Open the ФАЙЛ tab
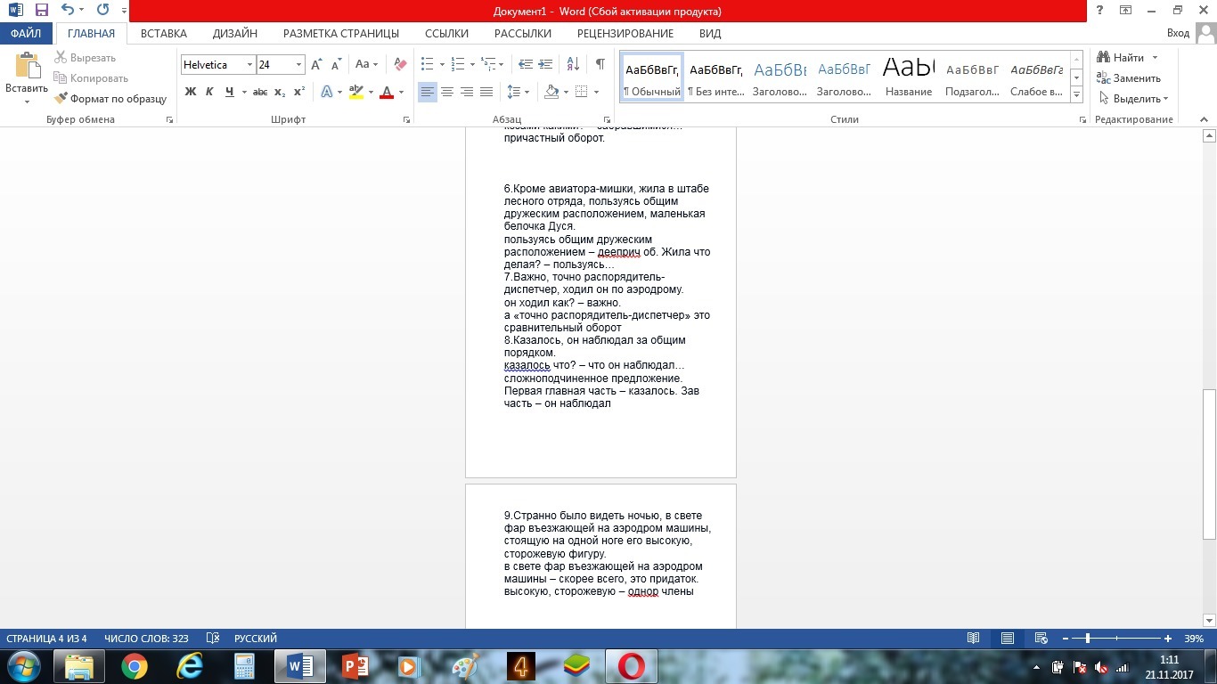Screen dimensions: 1217x684 click(26, 34)
